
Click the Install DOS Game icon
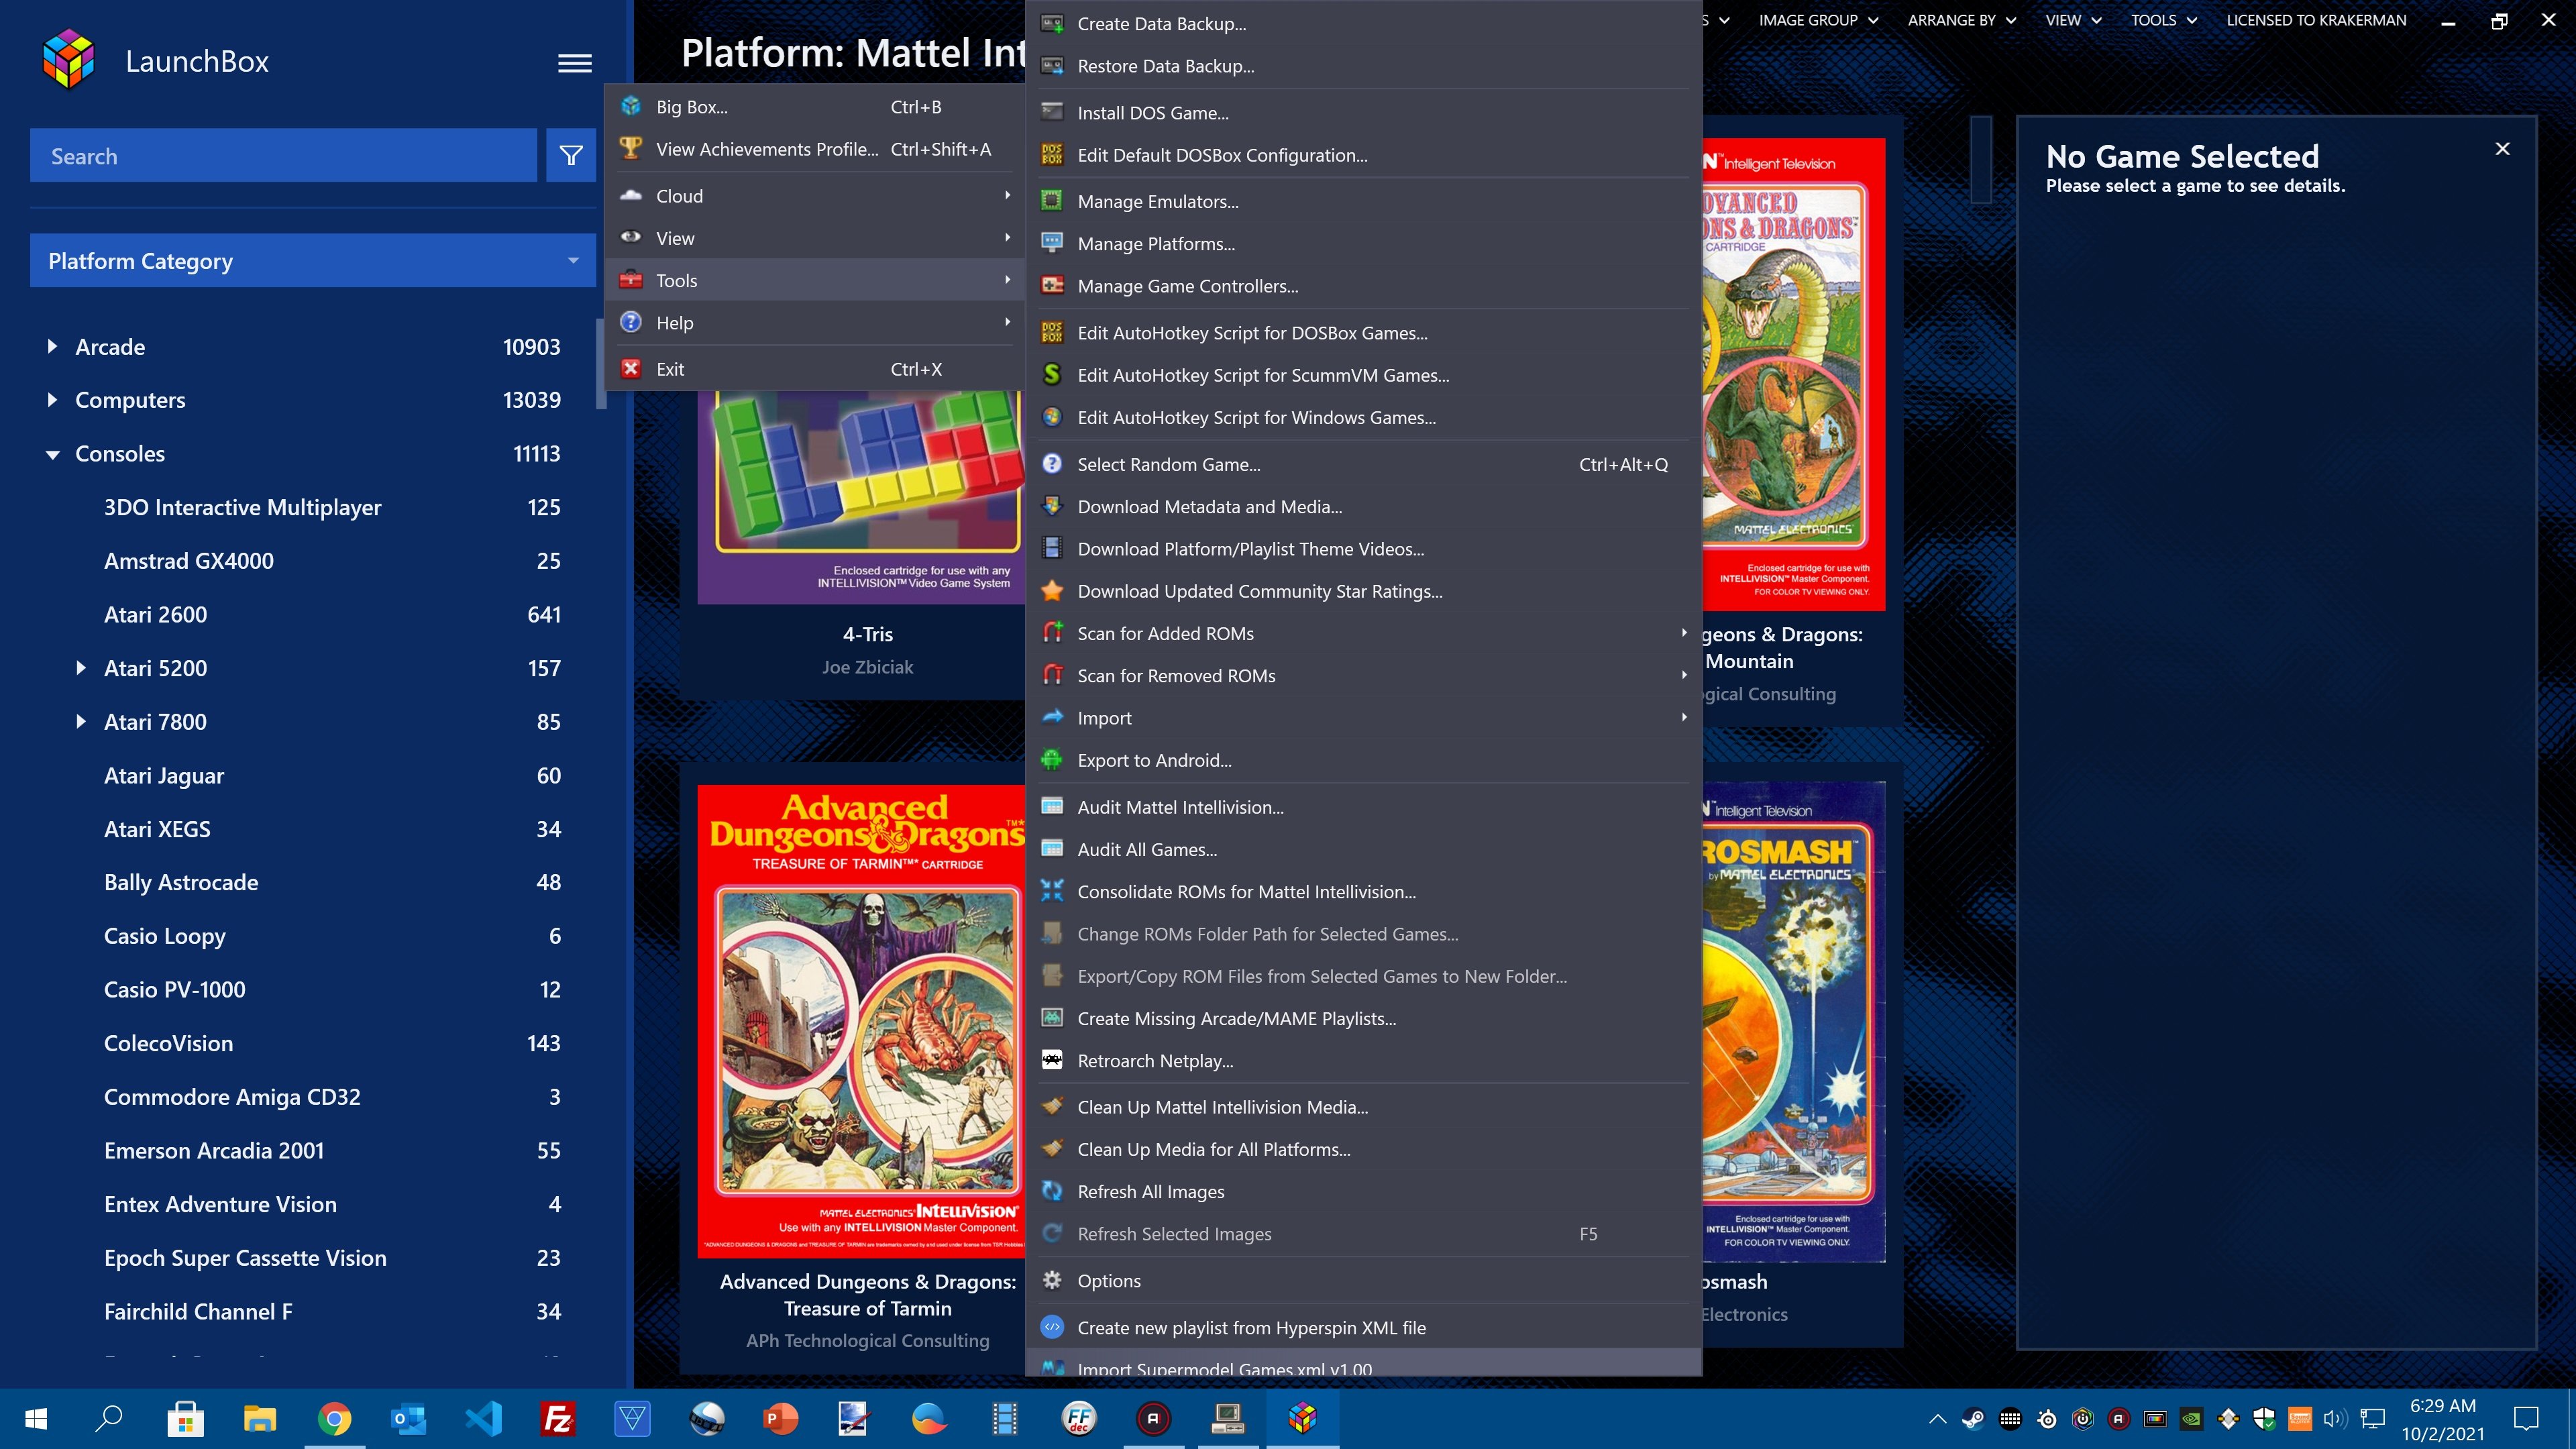tap(1052, 113)
